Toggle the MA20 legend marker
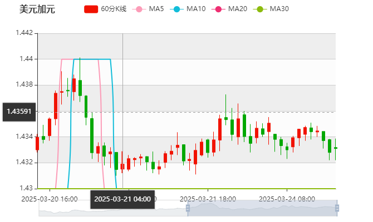This screenshot has width=373, height=222. [x=218, y=9]
